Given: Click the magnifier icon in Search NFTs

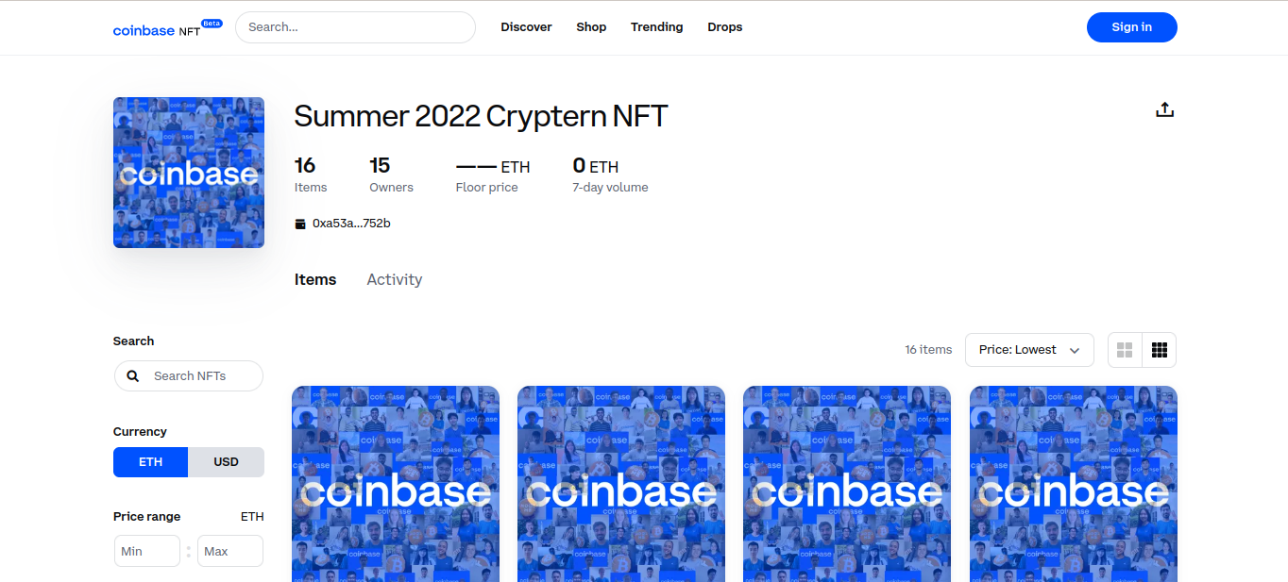Looking at the screenshot, I should click(x=133, y=375).
